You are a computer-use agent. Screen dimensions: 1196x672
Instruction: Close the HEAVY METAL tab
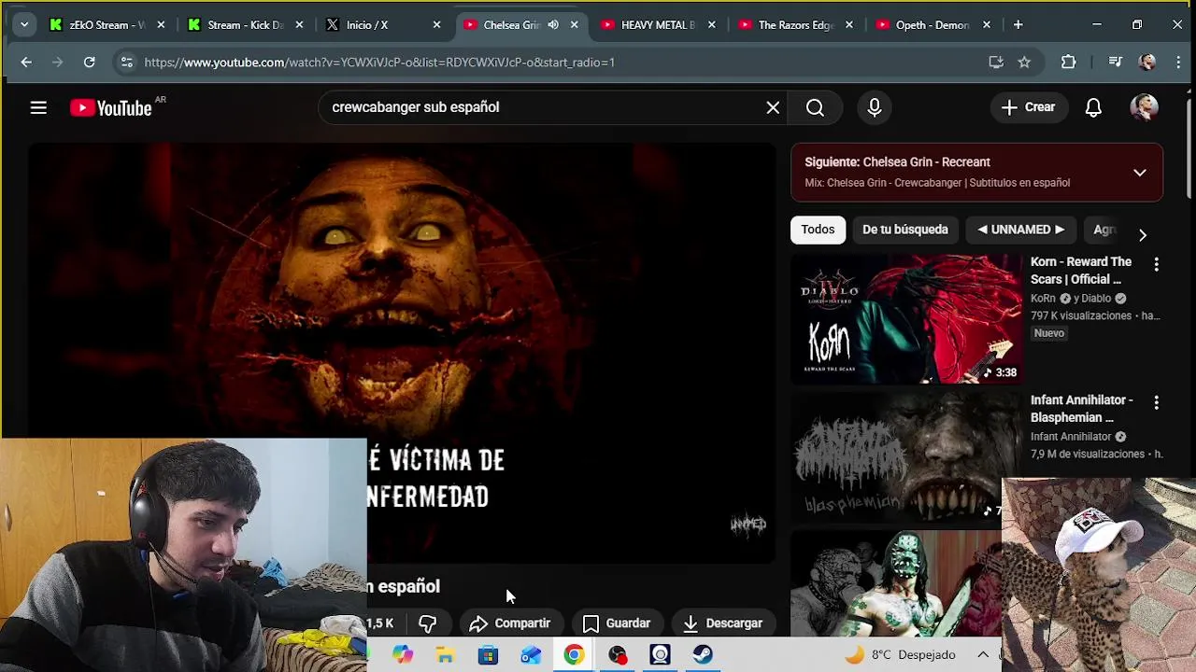point(711,25)
